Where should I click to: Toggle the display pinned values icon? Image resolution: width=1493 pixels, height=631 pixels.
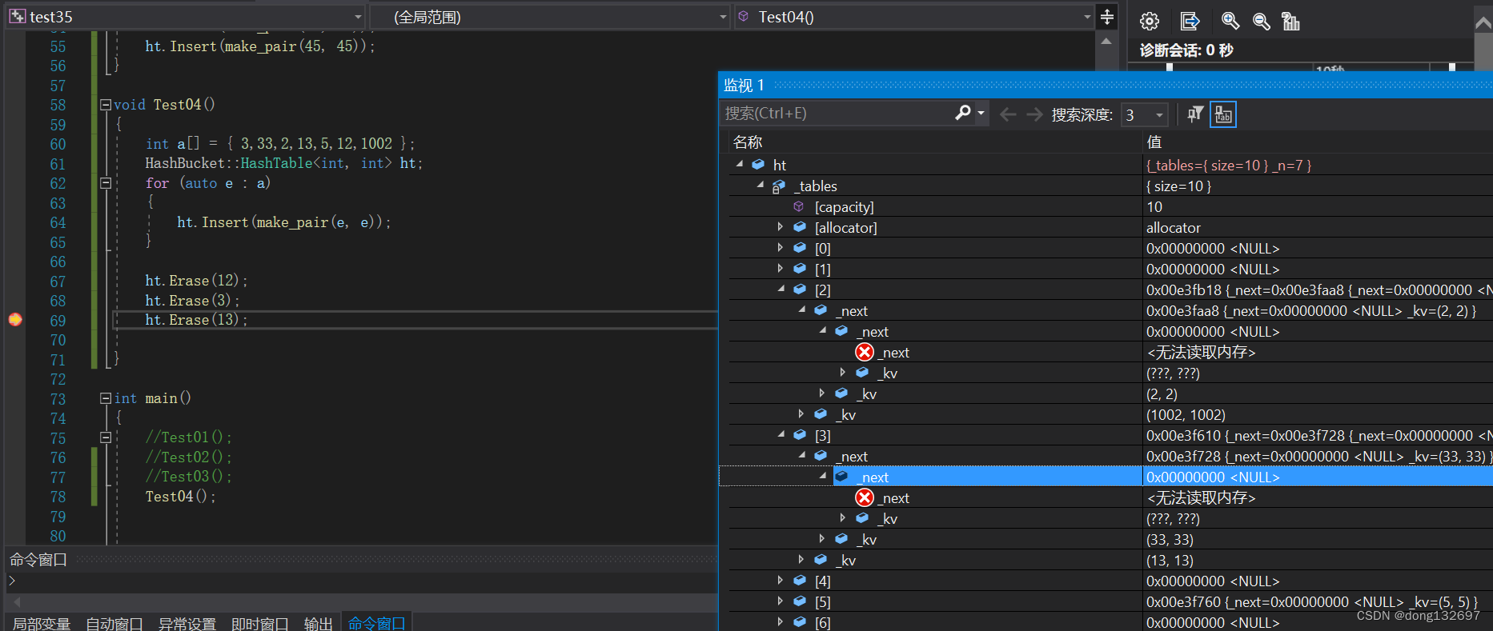(x=1223, y=114)
